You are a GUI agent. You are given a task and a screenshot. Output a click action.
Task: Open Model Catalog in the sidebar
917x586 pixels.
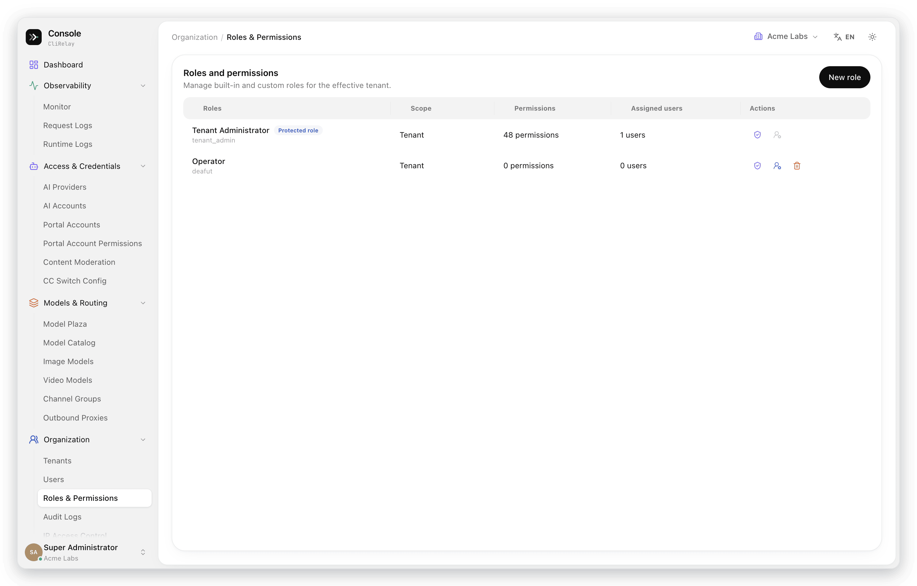(69, 343)
